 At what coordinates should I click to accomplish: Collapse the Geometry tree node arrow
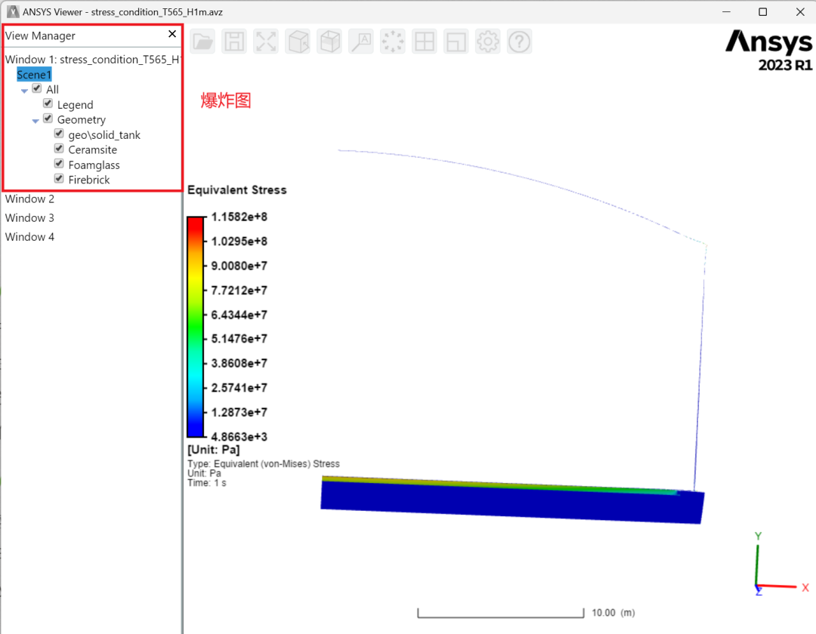pyautogui.click(x=36, y=121)
